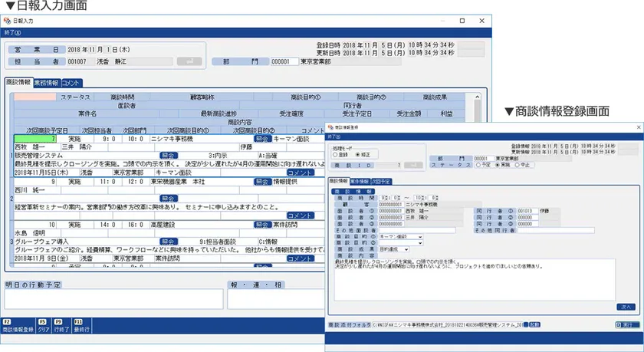
Task: Click the F2 商談情報登録 function button
Action: (18, 326)
